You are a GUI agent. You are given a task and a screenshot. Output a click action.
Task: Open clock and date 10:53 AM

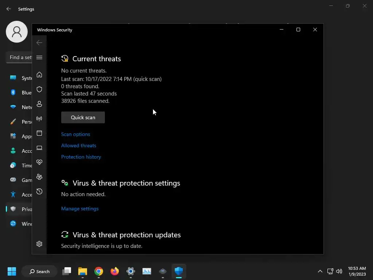click(357, 271)
